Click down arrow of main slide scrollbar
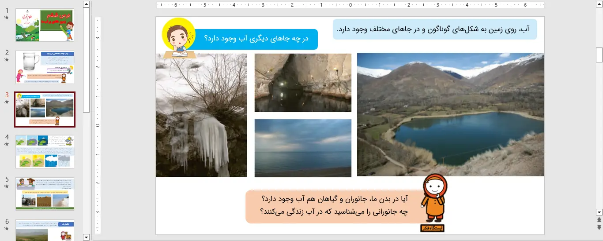The height and width of the screenshot is (241, 603). pyautogui.click(x=599, y=212)
